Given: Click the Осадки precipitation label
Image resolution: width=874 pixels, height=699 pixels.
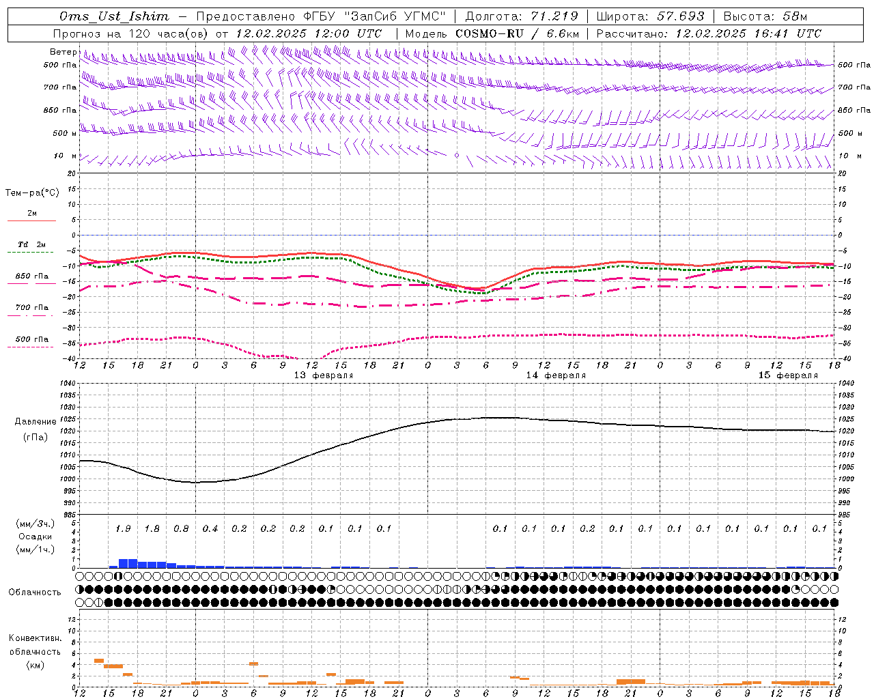Looking at the screenshot, I should 36,537.
